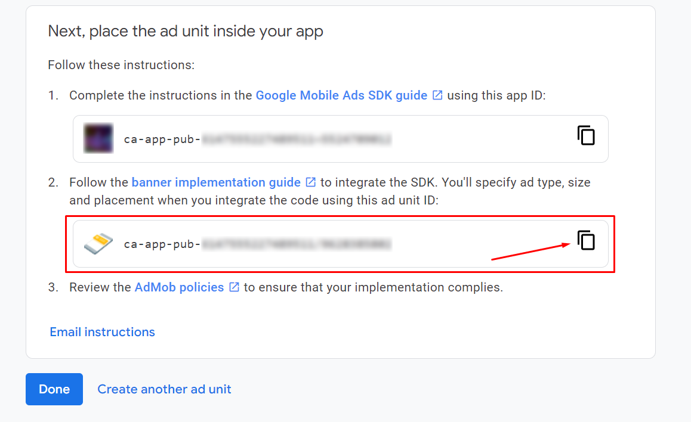The width and height of the screenshot is (691, 422).
Task: Click Email instructions
Action: tap(102, 332)
